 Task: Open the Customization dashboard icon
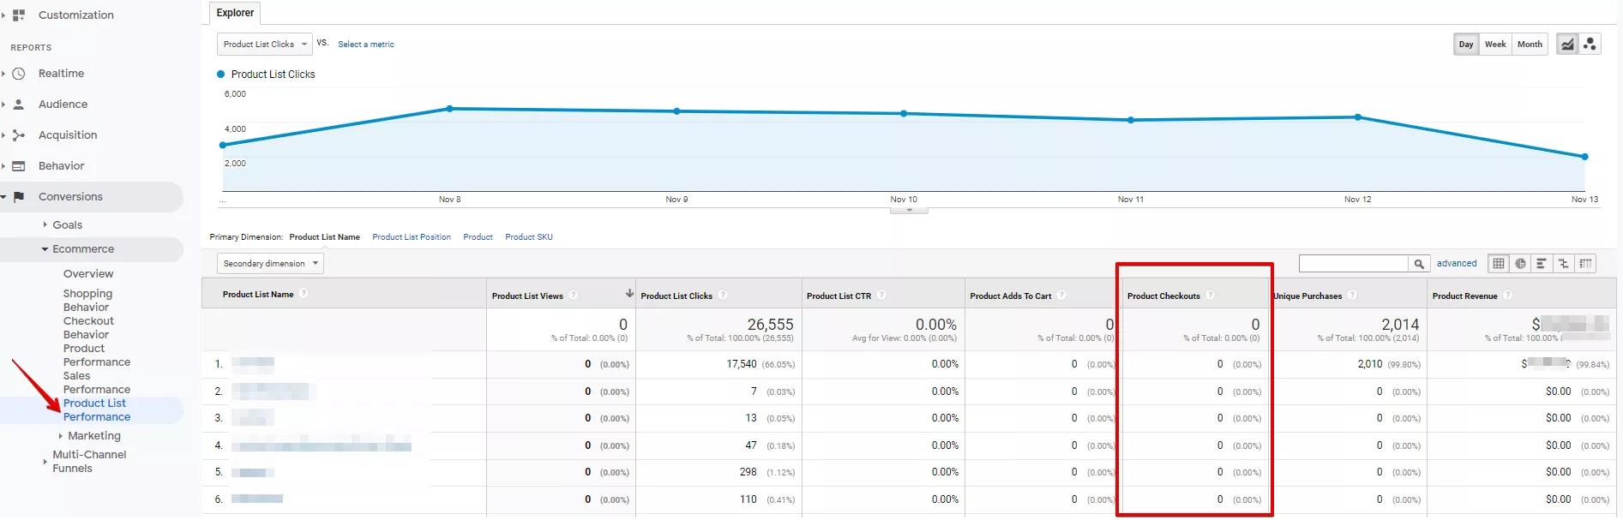click(x=19, y=15)
